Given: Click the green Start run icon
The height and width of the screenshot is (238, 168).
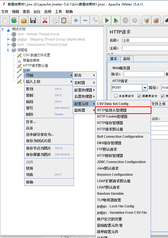Looking at the screenshot, I should pos(107,20).
